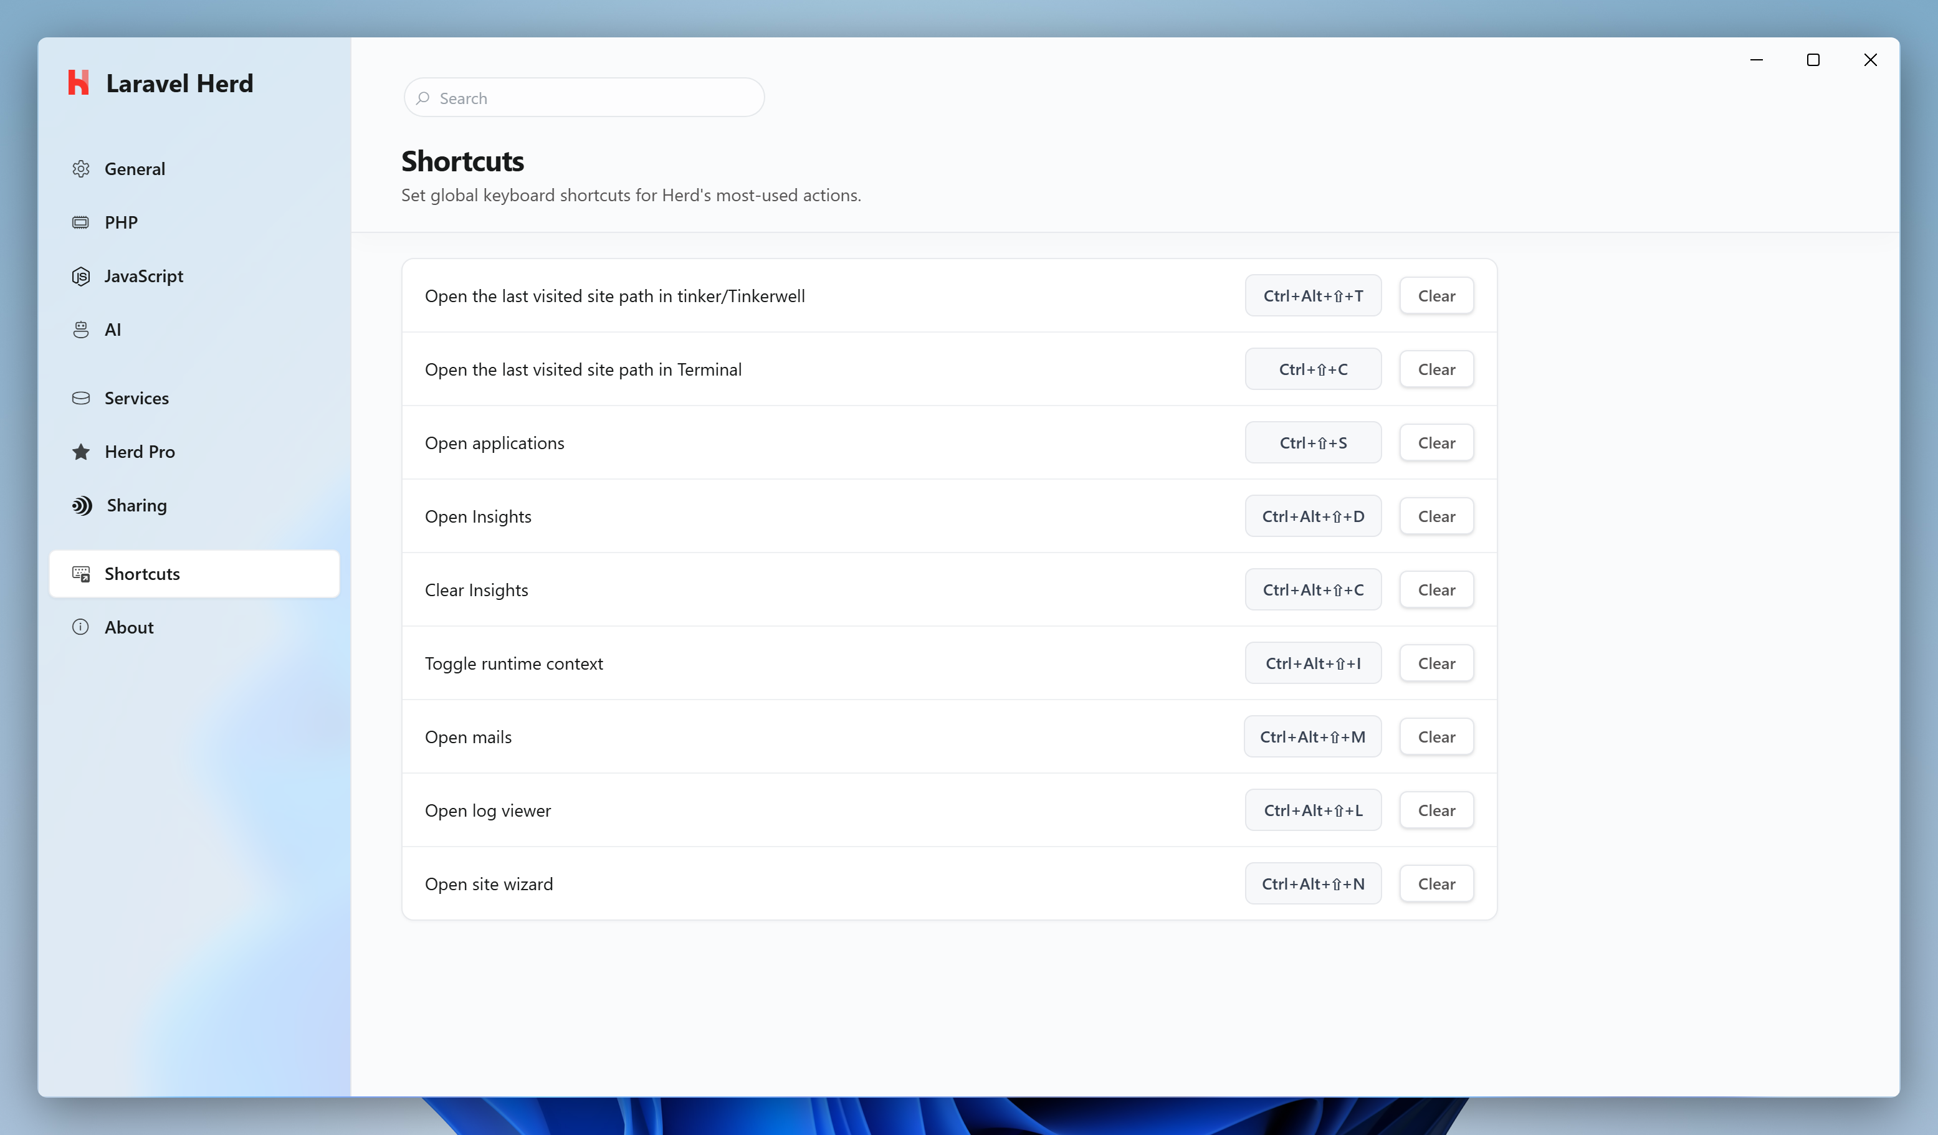Select the "Toggle runtime context" label
This screenshot has height=1135, width=1938.
513,663
